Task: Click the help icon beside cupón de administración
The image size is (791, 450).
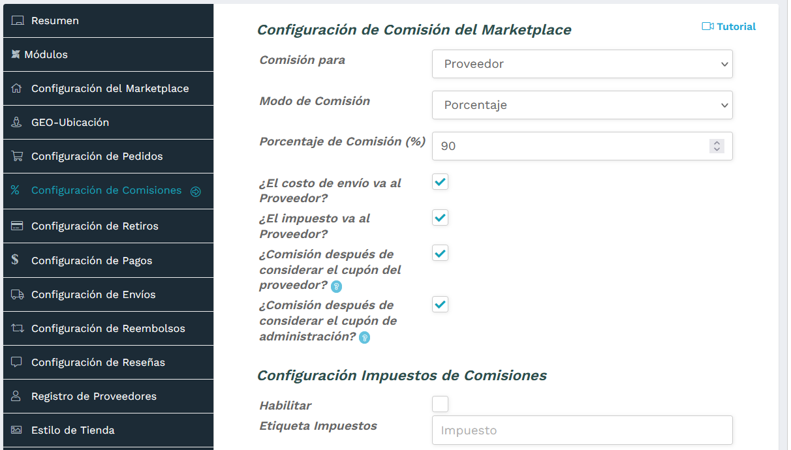Action: click(364, 338)
